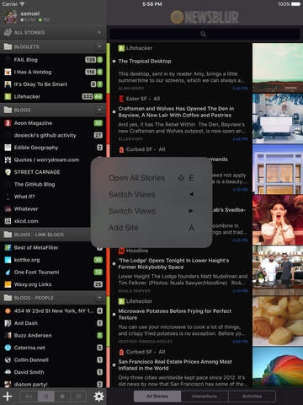Screen dimensions: 303x405
Task: Choose Switch Views left-arrow entry
Action: [x=151, y=194]
